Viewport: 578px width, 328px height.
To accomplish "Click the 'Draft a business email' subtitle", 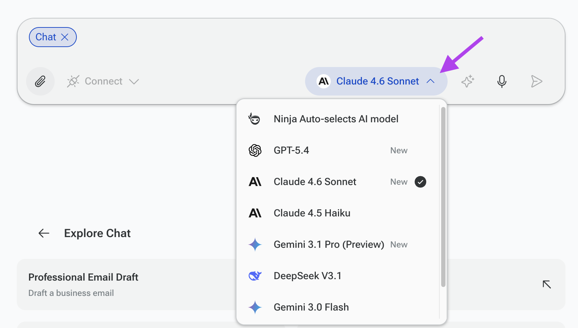I will (x=71, y=293).
